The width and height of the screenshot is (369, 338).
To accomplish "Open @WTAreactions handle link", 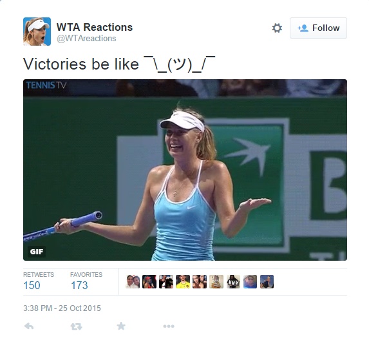I will (86, 39).
